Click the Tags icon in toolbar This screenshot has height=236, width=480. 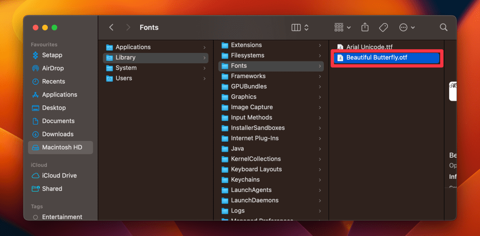pyautogui.click(x=383, y=28)
